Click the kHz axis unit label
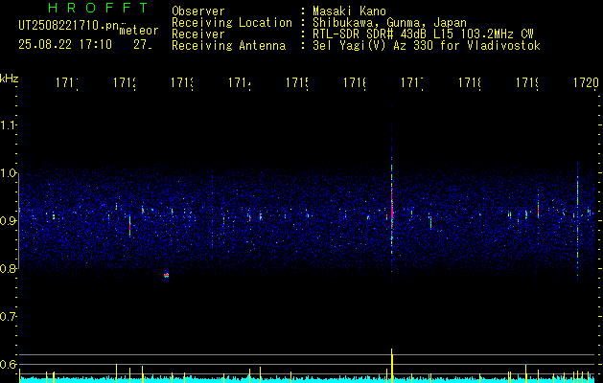603x383 pixels. 10,79
